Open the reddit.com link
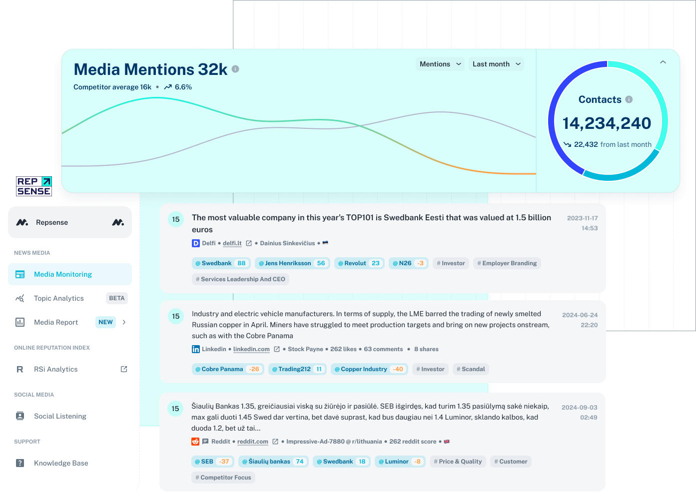This screenshot has height=493, width=696. [253, 442]
